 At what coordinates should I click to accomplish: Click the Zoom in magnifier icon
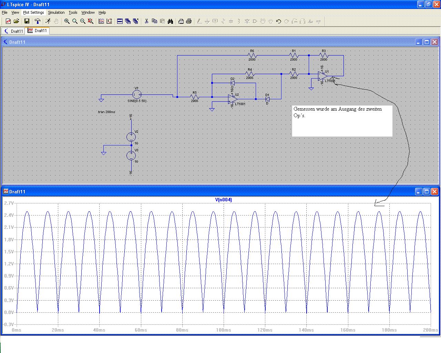point(67,21)
